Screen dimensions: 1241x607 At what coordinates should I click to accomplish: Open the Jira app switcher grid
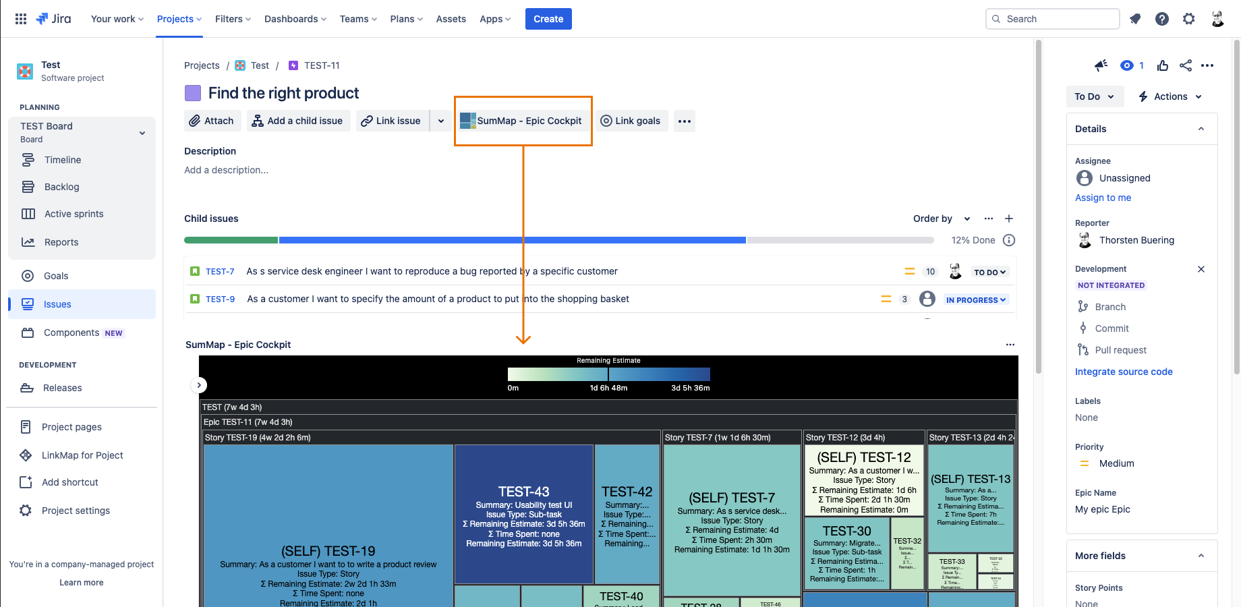[x=21, y=19]
